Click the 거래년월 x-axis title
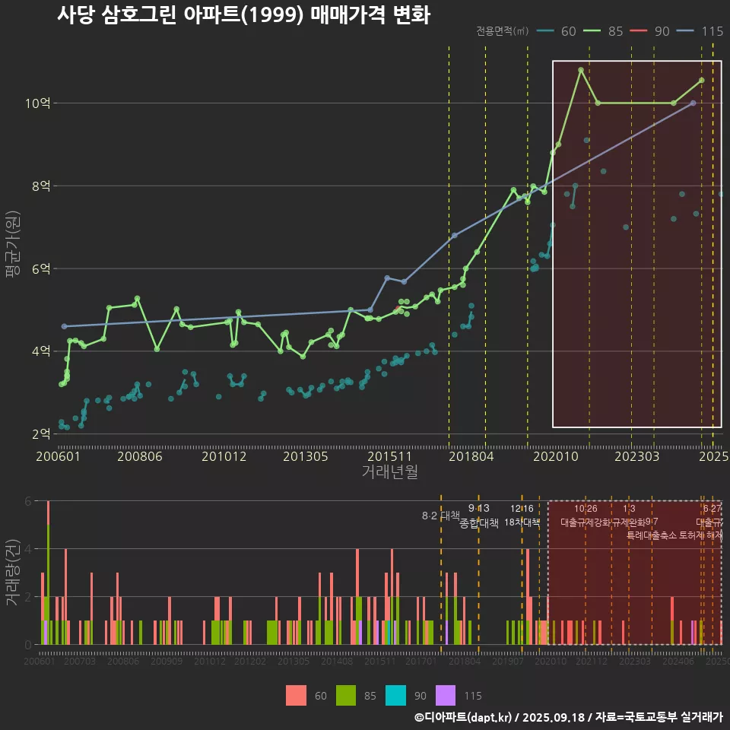The image size is (730, 730). [x=389, y=472]
